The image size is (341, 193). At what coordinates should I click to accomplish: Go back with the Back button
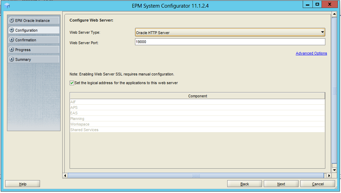tap(244, 184)
